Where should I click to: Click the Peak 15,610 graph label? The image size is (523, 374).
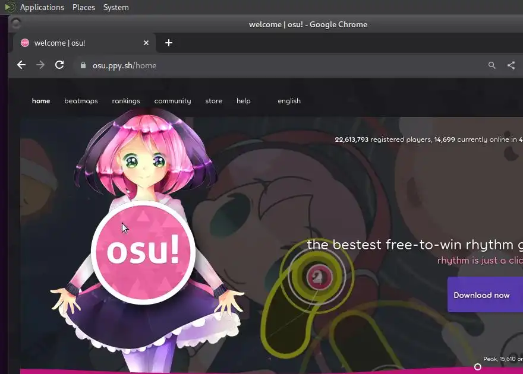[x=503, y=359]
